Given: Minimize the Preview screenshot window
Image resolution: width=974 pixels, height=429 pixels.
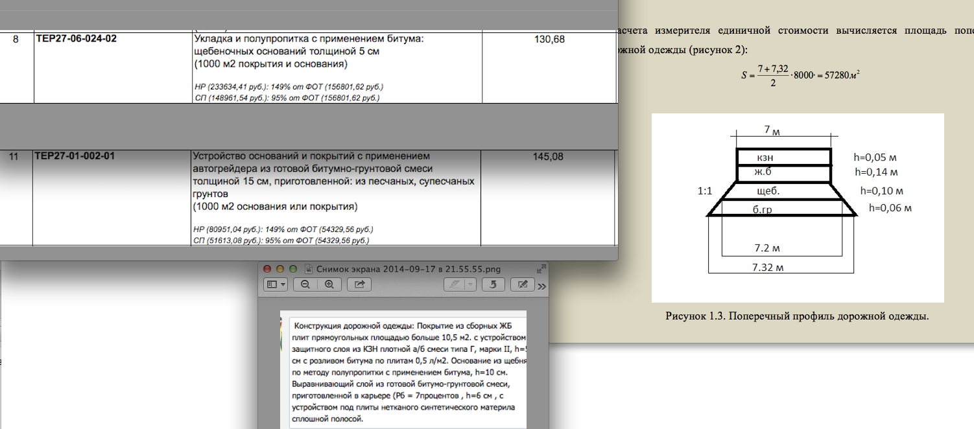Looking at the screenshot, I should point(280,268).
